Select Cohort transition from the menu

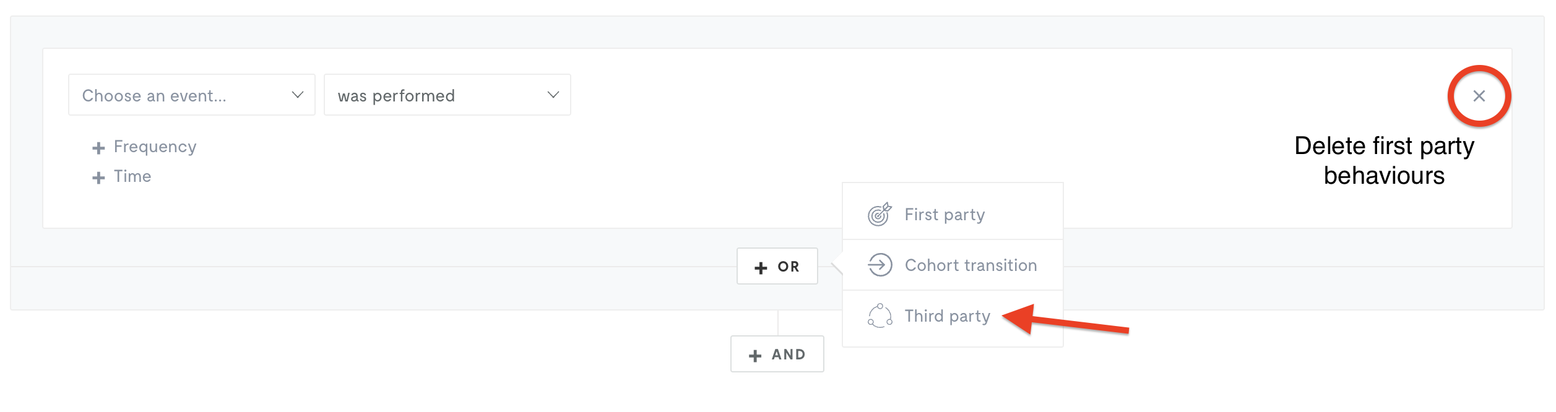pos(953,265)
